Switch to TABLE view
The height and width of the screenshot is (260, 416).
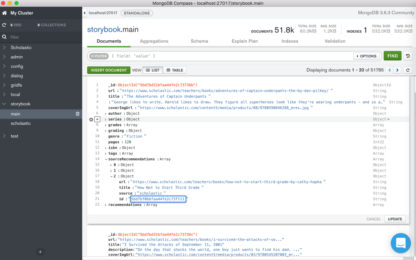[x=175, y=70]
